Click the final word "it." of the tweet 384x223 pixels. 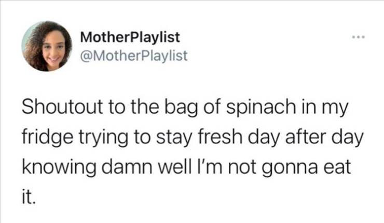pyautogui.click(x=29, y=196)
